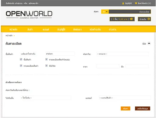Toggle the คีย์เวิร์ด checkbox
Image resolution: width=156 pixels, height=118 pixels.
pyautogui.click(x=46, y=66)
